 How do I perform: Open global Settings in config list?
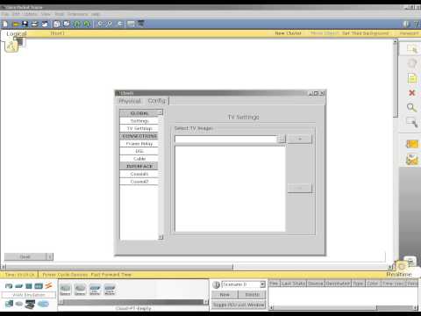point(139,121)
